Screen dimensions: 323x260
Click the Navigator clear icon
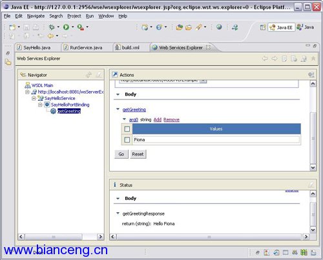tap(99, 75)
